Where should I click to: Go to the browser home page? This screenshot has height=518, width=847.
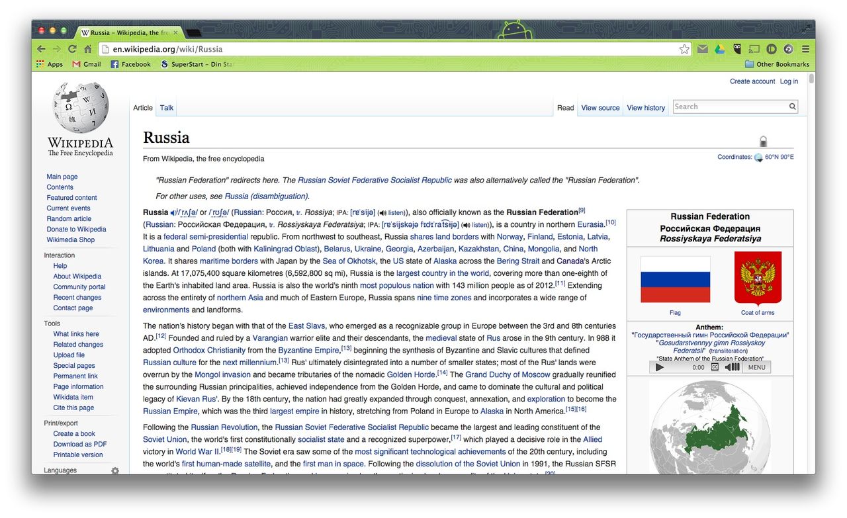pyautogui.click(x=88, y=49)
